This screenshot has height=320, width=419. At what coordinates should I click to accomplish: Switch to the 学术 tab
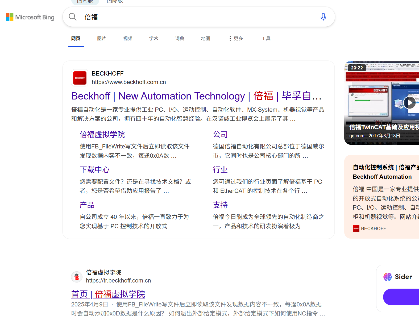pos(154,39)
